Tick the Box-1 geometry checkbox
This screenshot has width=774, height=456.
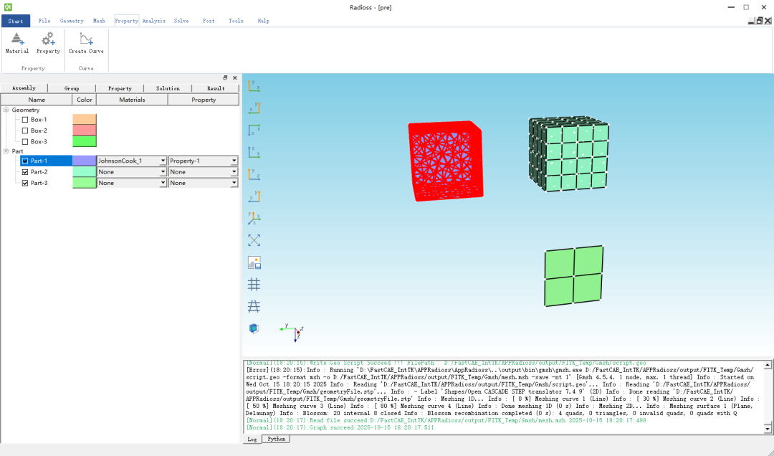point(25,120)
